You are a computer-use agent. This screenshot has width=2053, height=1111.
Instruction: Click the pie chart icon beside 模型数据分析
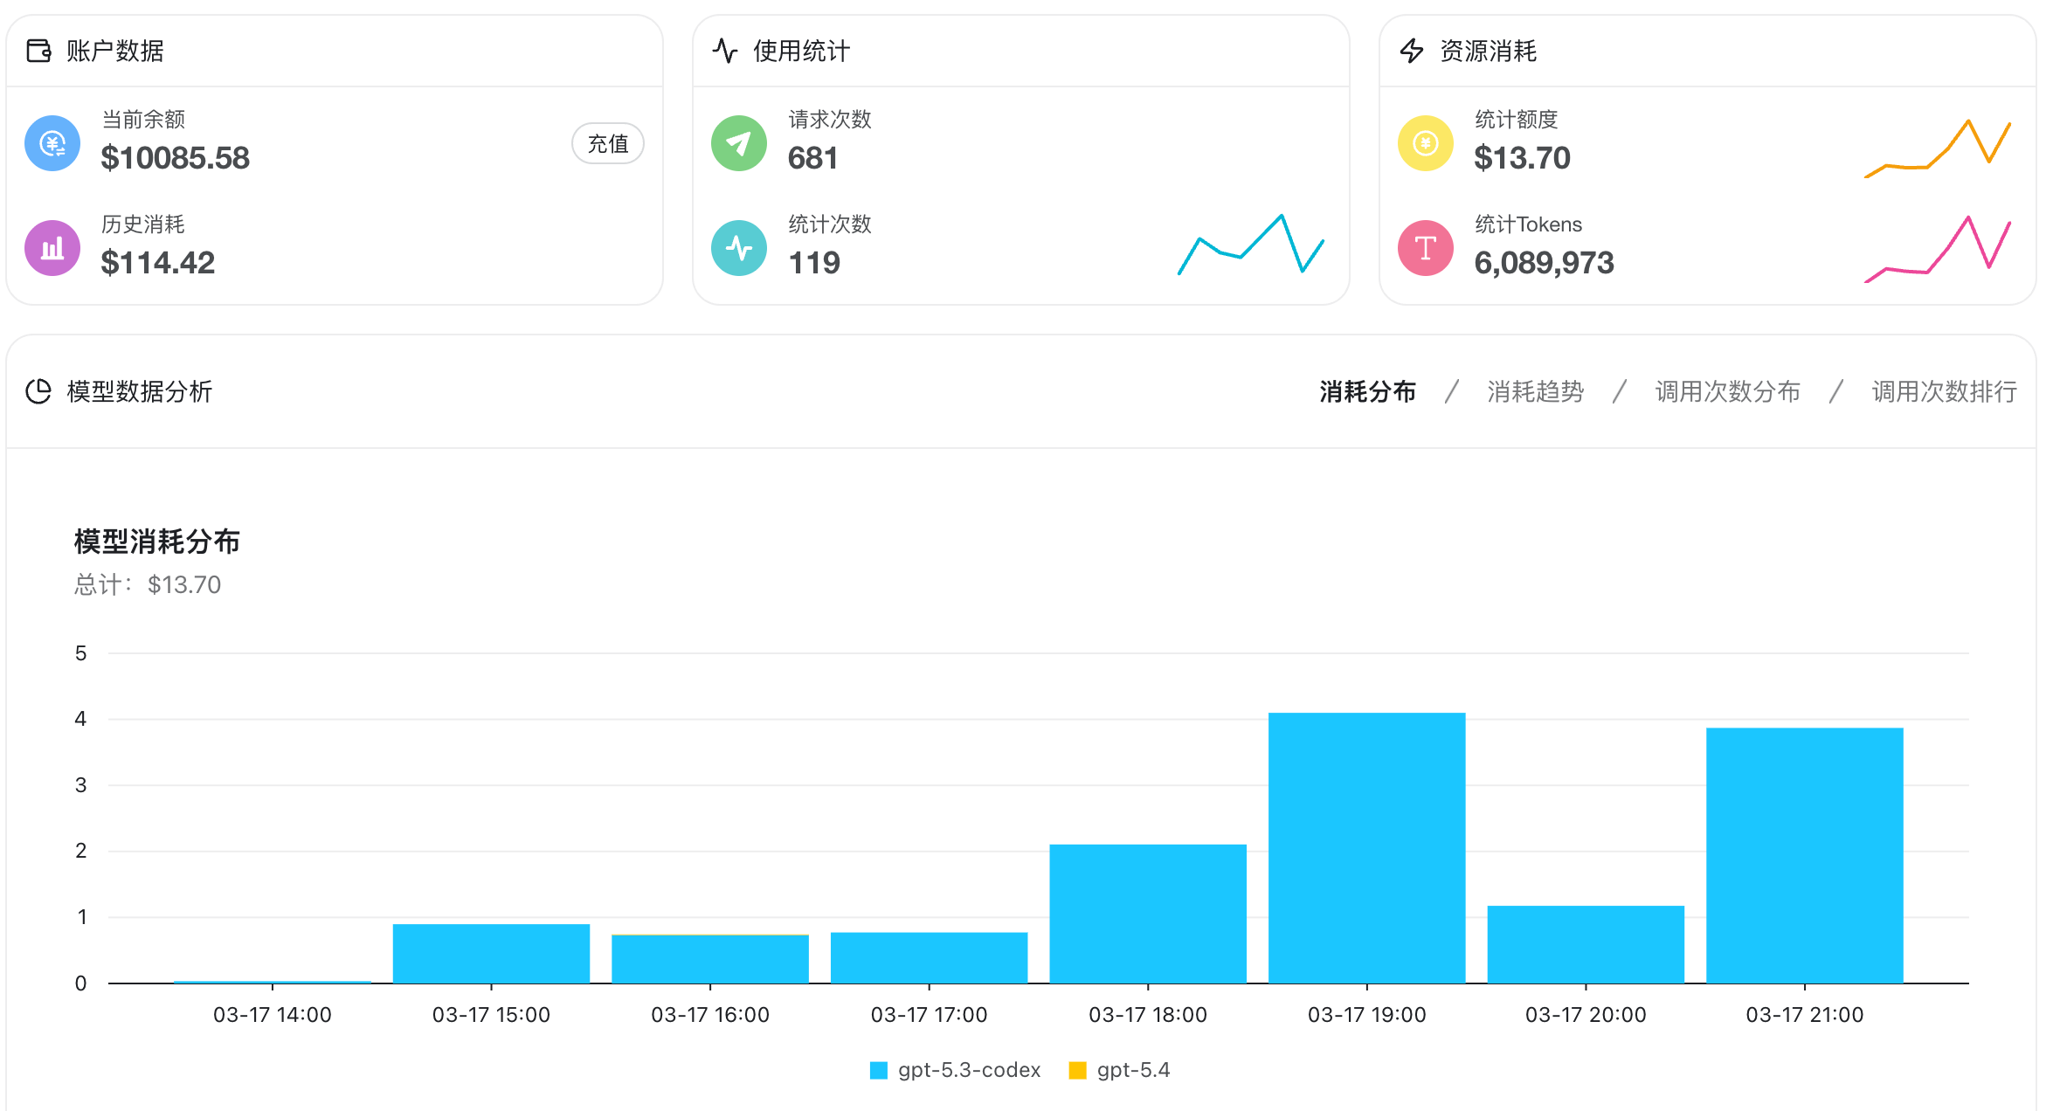pos(38,391)
